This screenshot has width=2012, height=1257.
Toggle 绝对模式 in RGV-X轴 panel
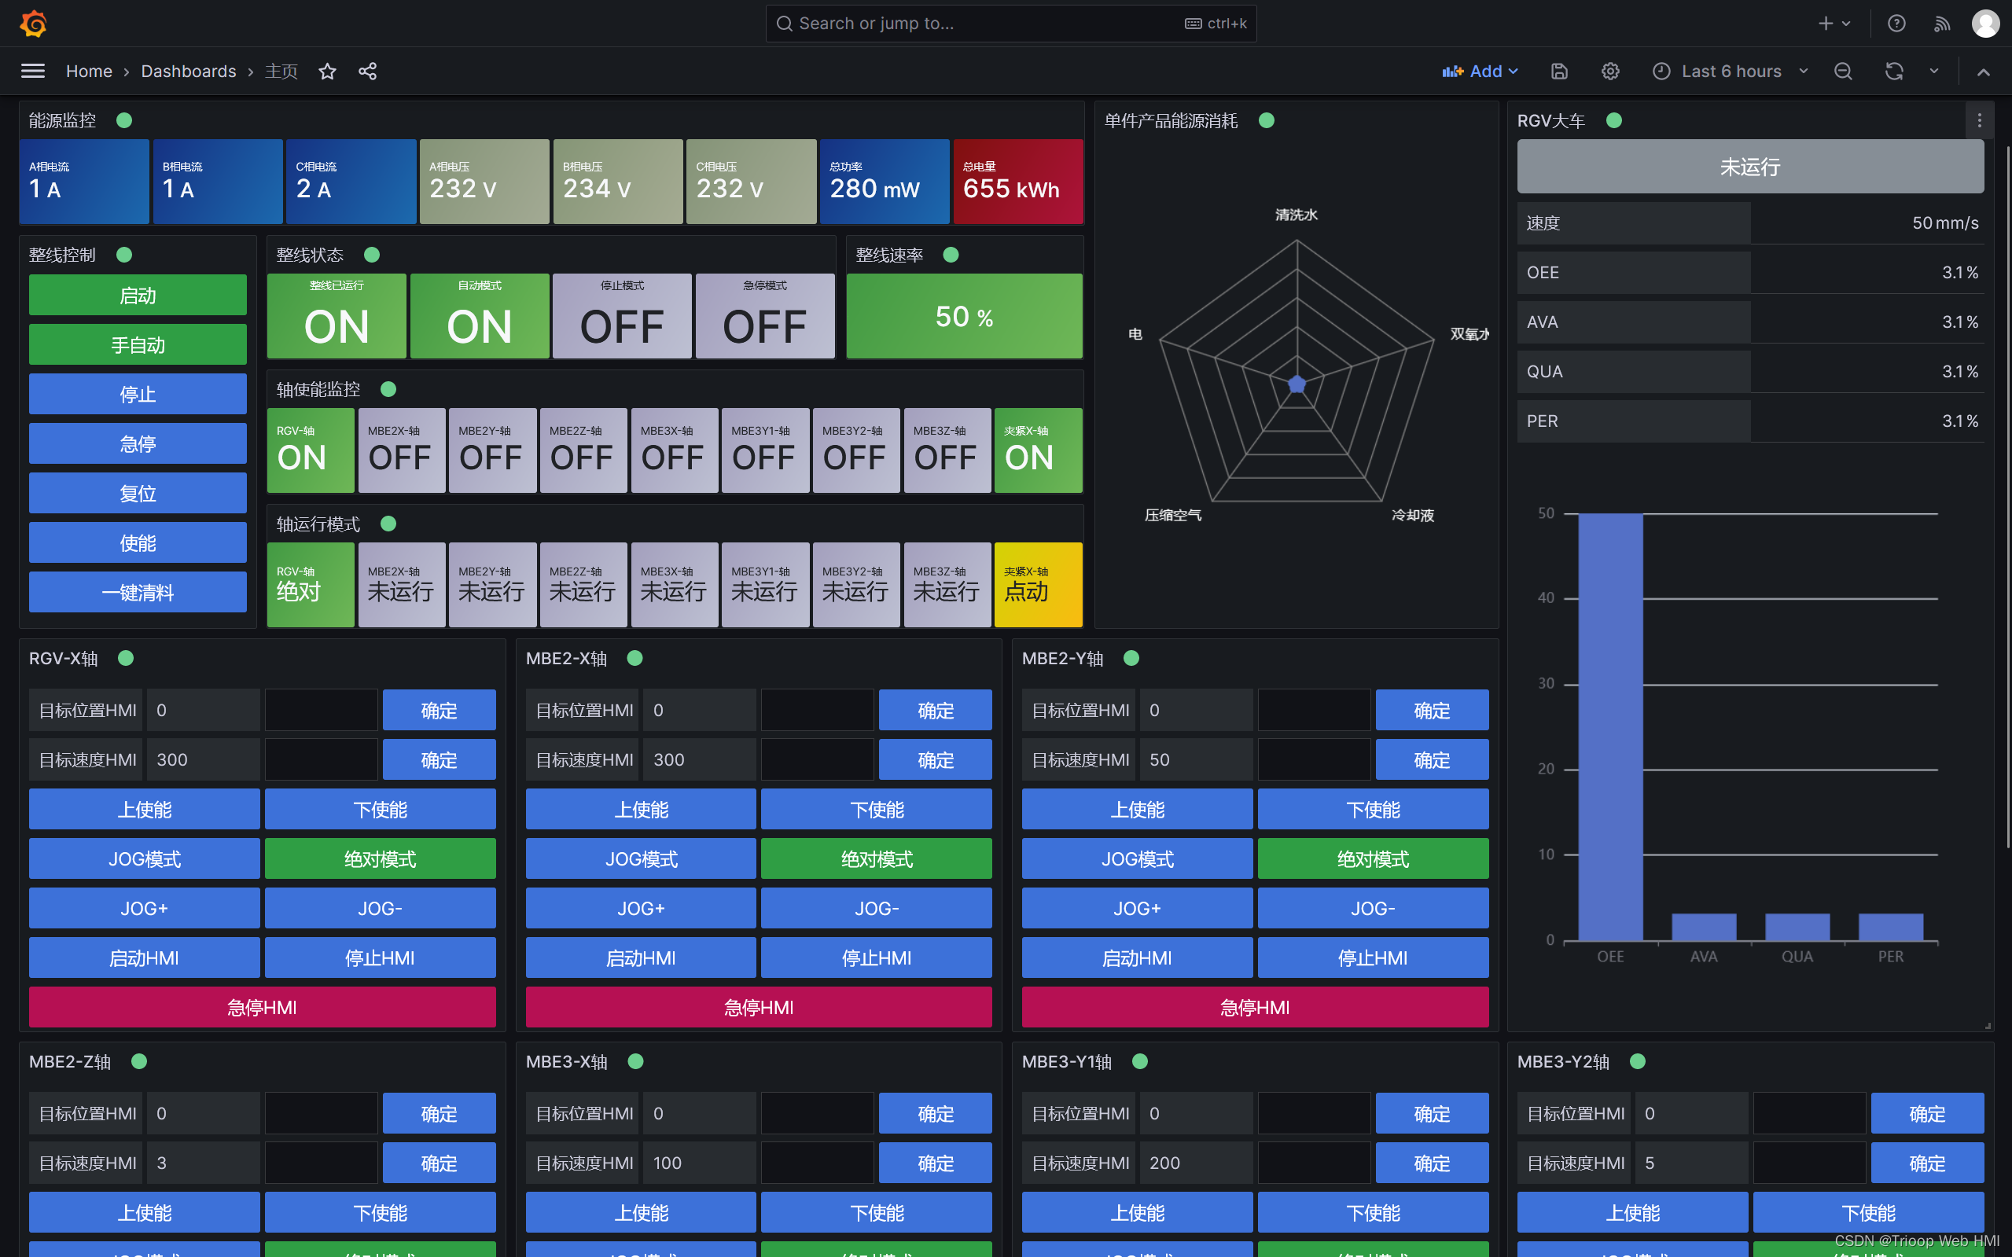click(380, 858)
